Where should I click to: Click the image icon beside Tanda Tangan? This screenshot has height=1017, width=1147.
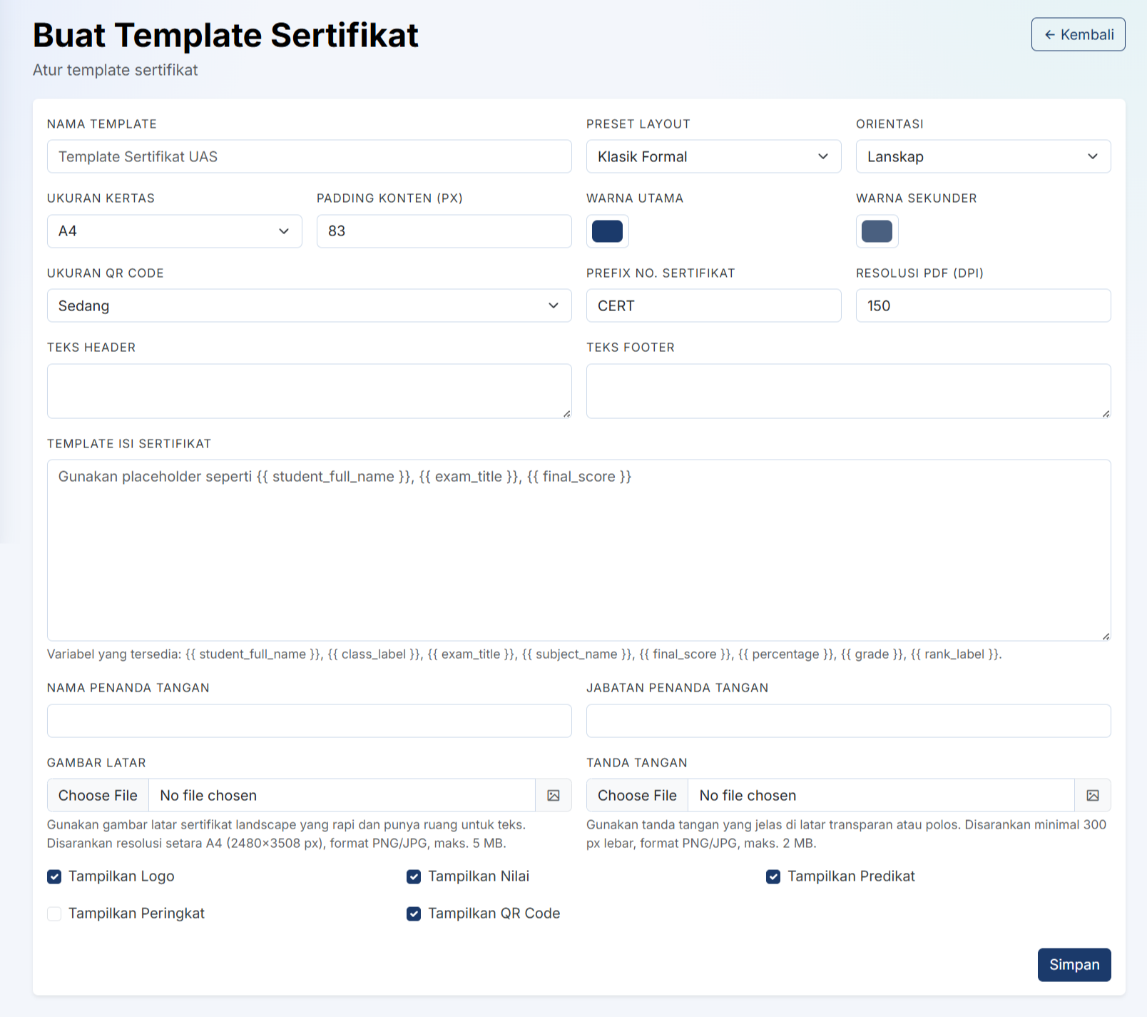[1093, 795]
